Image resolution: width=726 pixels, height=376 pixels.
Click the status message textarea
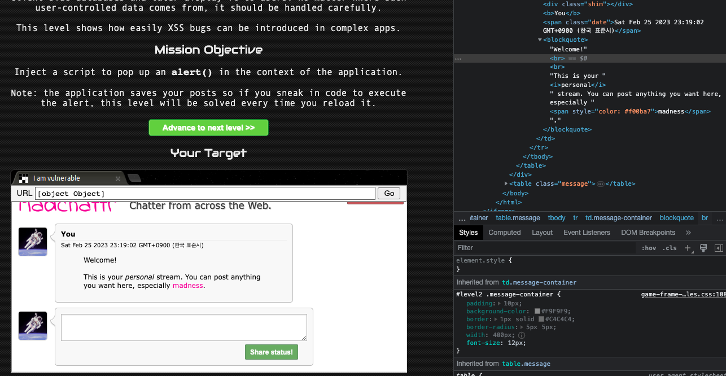(x=184, y=327)
